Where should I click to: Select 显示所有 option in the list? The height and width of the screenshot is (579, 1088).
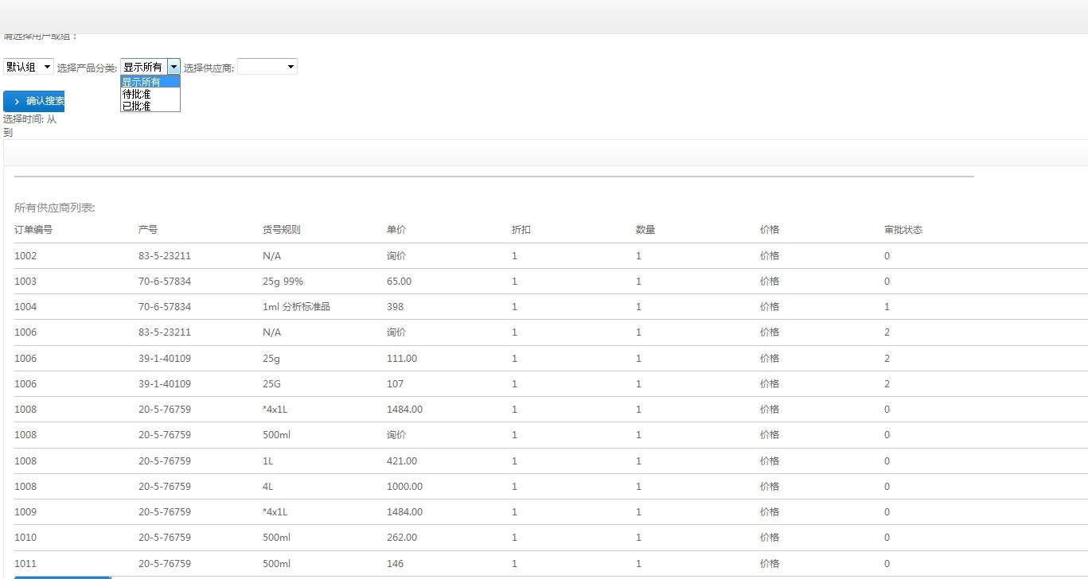click(150, 82)
